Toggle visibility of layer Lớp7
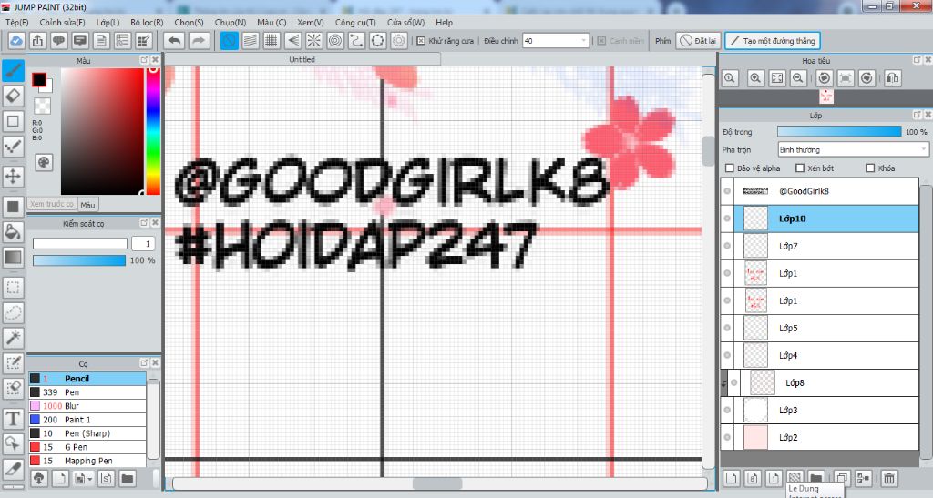The width and height of the screenshot is (933, 498). coord(727,246)
